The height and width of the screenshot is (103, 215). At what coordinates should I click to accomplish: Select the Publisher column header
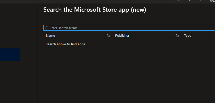[122, 36]
